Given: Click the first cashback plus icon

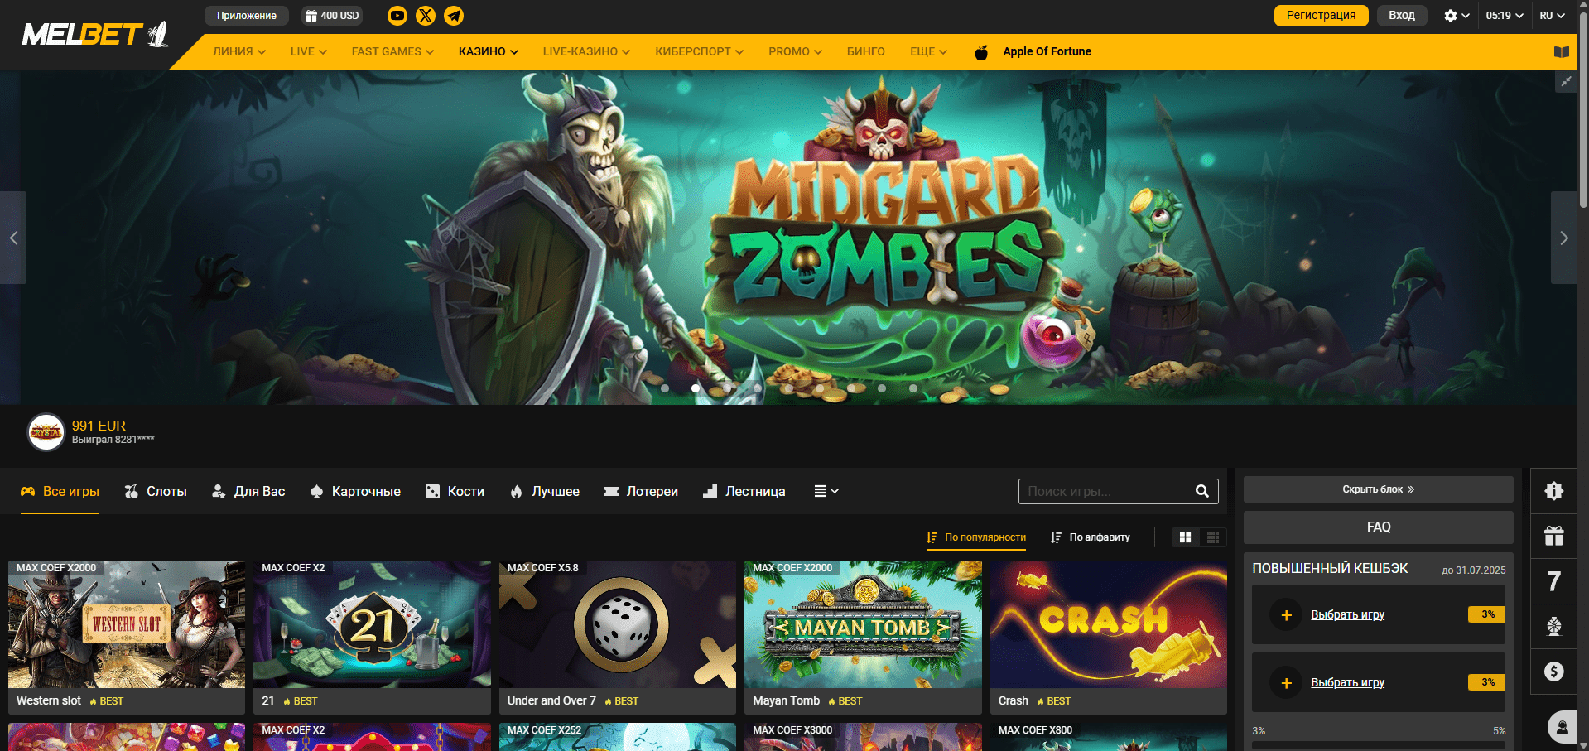Looking at the screenshot, I should 1287,615.
